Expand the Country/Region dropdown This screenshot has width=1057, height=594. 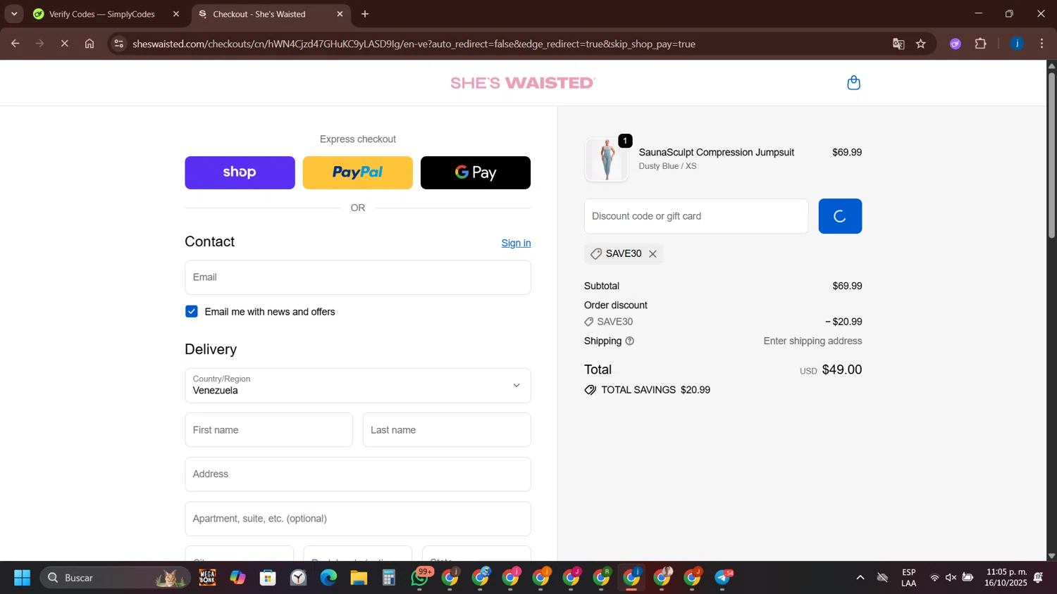click(357, 386)
